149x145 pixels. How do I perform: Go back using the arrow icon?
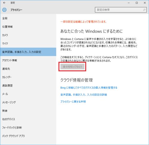(x=4, y=3)
